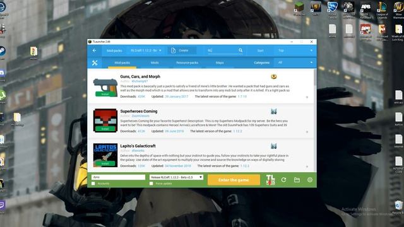Click the modpack list vertical scrollbar
The width and height of the screenshot is (404, 227).
click(315, 78)
